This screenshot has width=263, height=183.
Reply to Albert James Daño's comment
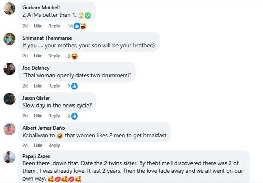point(54,145)
